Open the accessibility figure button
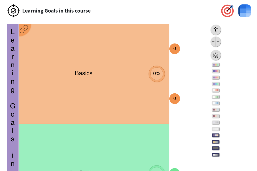The width and height of the screenshot is (257, 171). [216, 30]
